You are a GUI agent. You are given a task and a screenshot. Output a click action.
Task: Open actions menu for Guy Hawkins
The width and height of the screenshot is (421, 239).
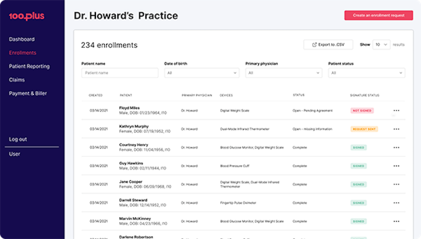coord(396,166)
